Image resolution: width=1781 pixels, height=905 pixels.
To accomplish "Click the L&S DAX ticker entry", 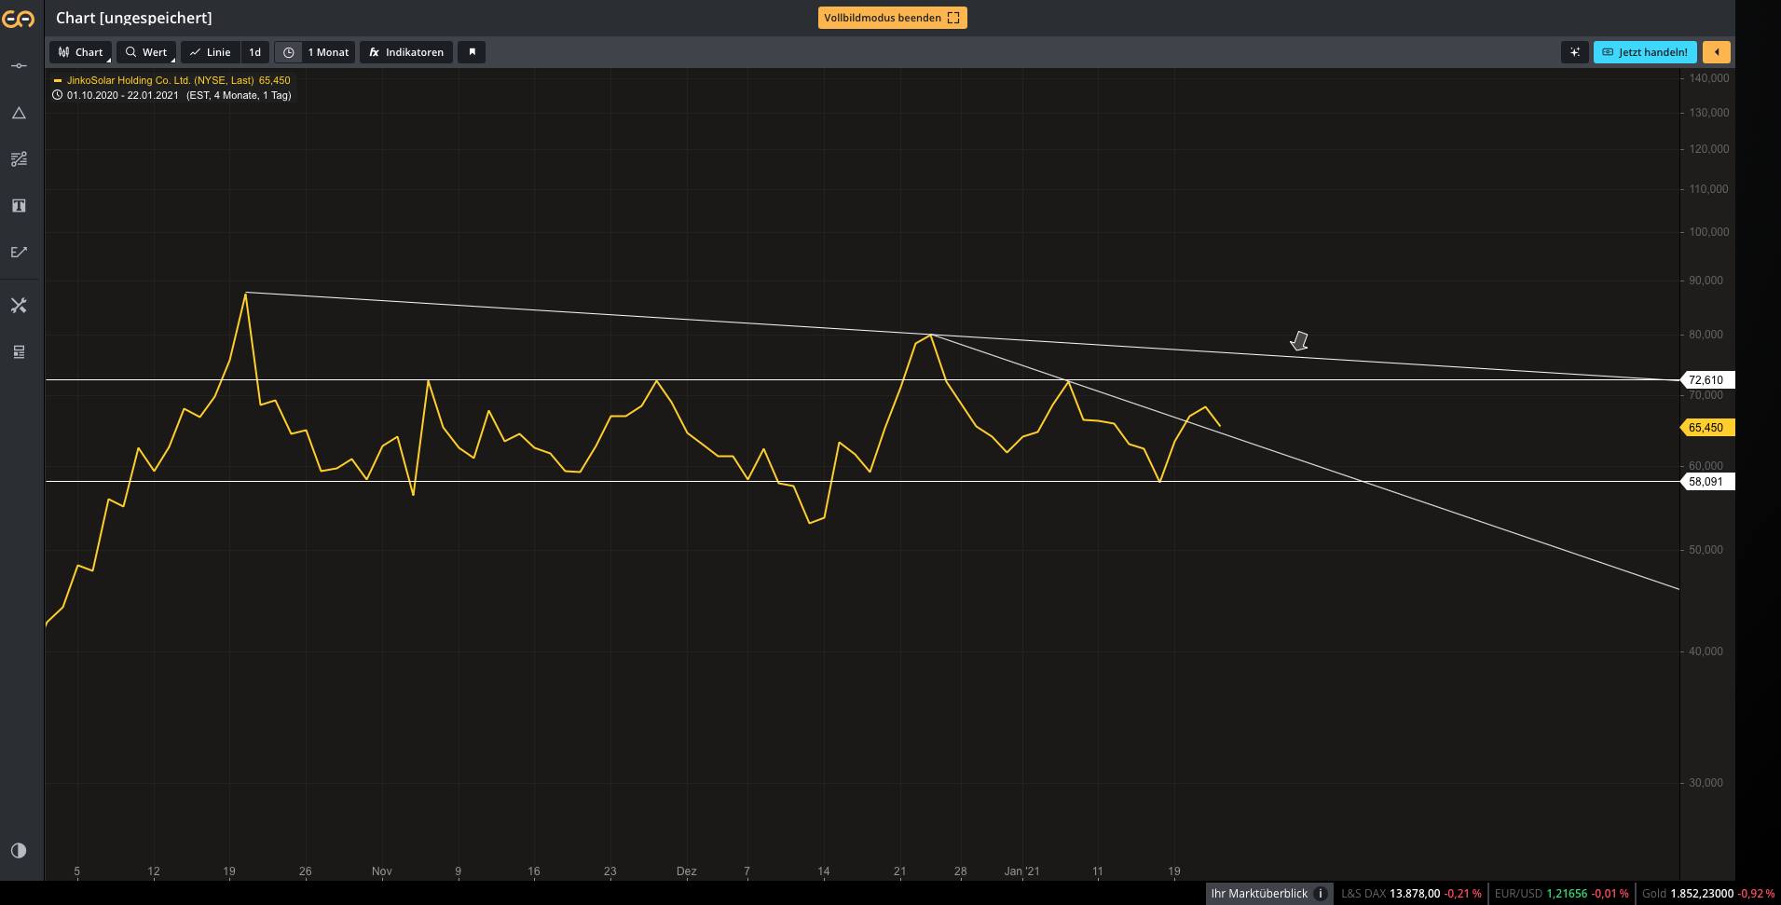I will (x=1411, y=893).
